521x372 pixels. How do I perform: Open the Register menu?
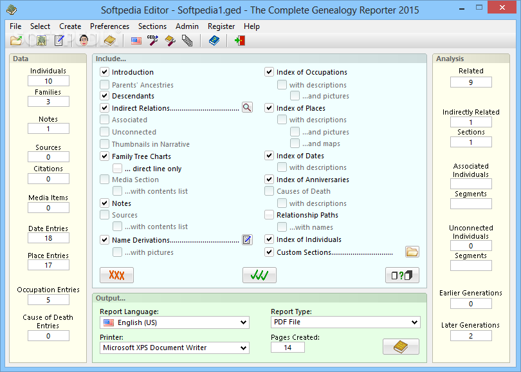click(221, 26)
